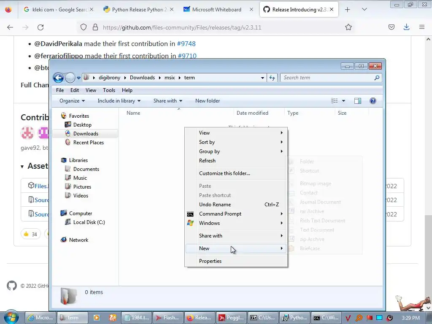
Task: Choose Customize this folder... in context menu
Action: [x=236, y=173]
